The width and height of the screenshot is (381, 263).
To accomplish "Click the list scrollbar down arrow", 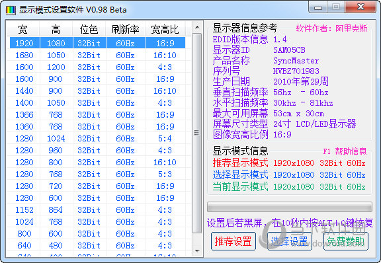I will tap(197, 250).
